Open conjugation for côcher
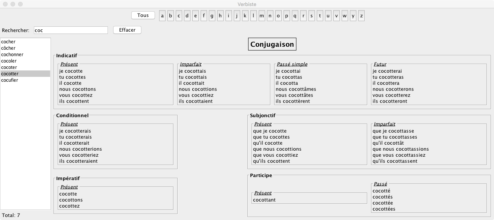This screenshot has height=220, width=494. (x=8, y=48)
